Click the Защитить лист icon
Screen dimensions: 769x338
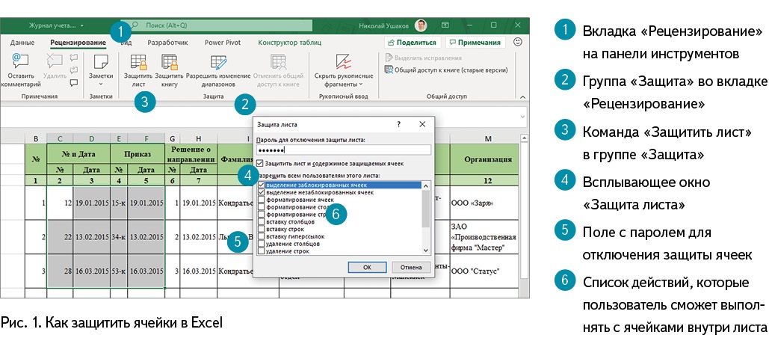tap(138, 63)
